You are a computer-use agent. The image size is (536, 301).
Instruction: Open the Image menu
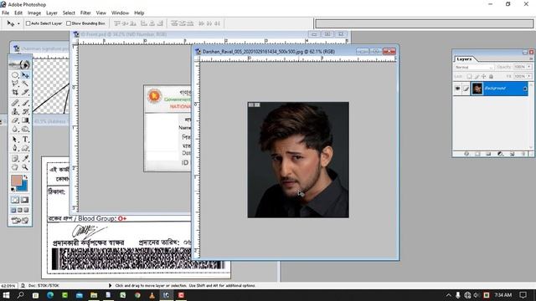[x=34, y=13]
